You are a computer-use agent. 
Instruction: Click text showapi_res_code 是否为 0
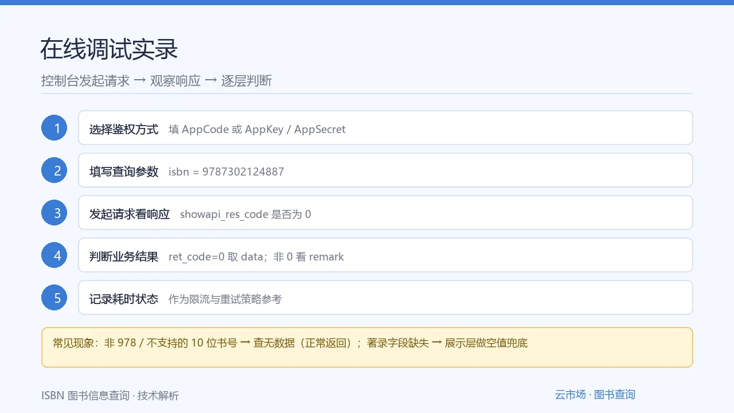pyautogui.click(x=245, y=214)
